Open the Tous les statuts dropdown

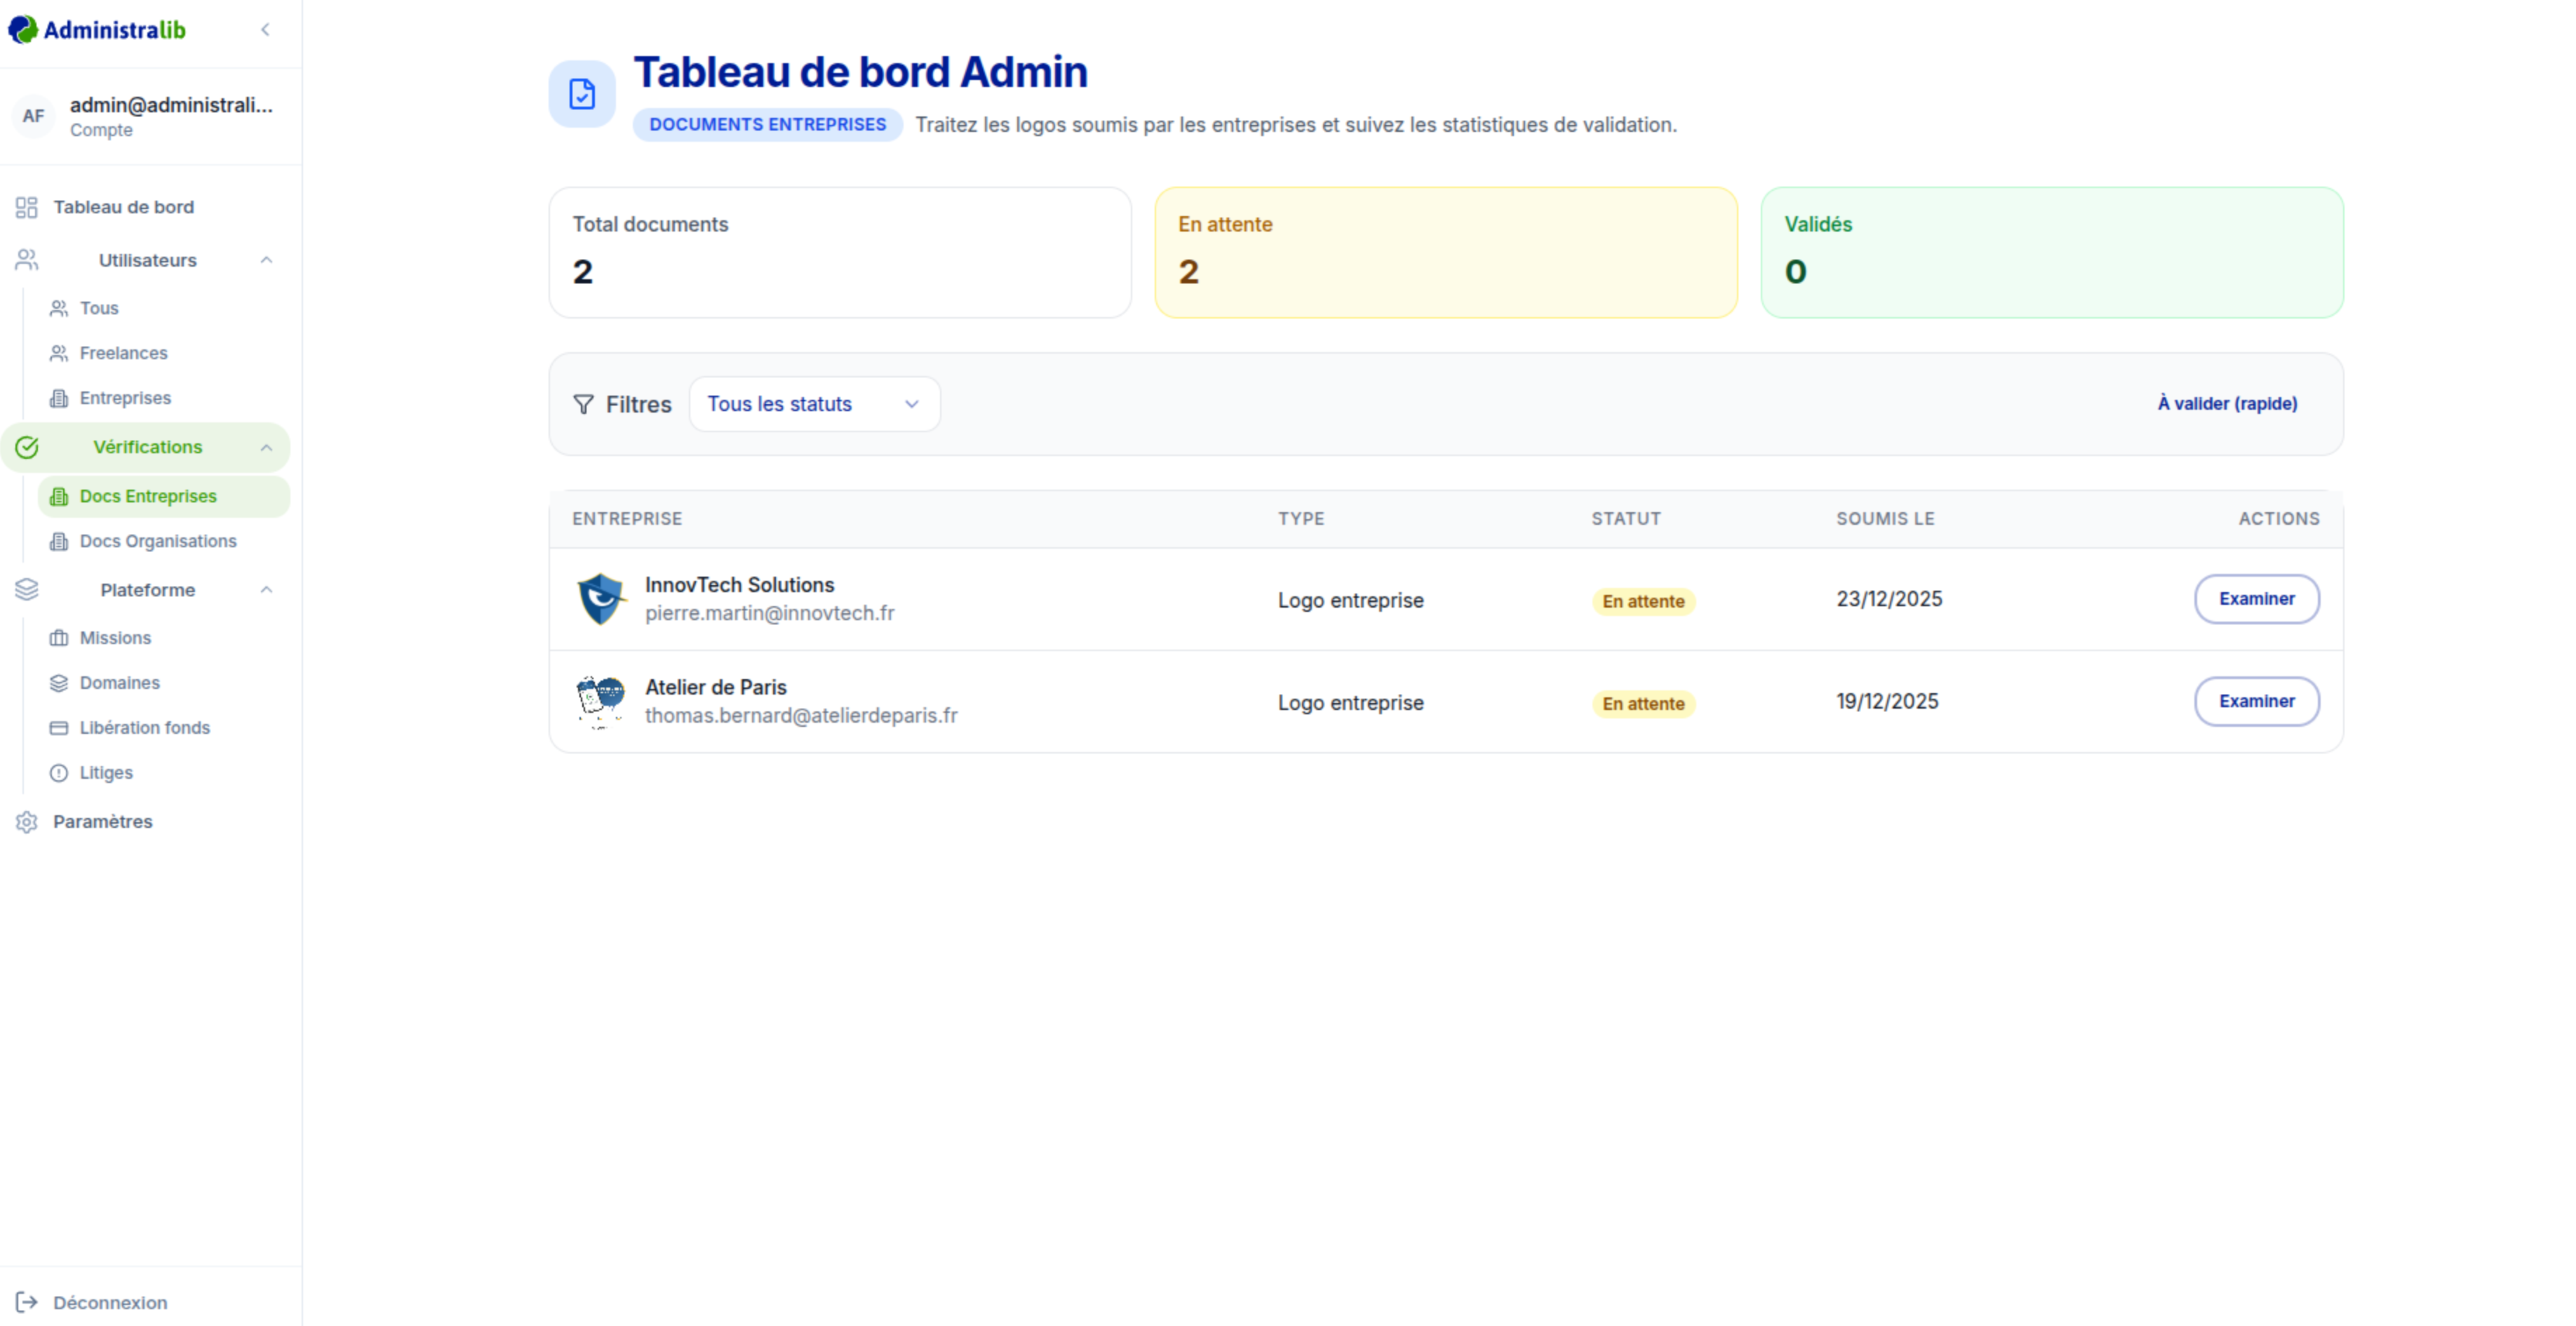814,404
